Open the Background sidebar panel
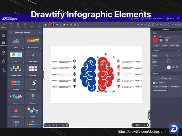Viewport: 182px width, 136px height. click(3, 44)
